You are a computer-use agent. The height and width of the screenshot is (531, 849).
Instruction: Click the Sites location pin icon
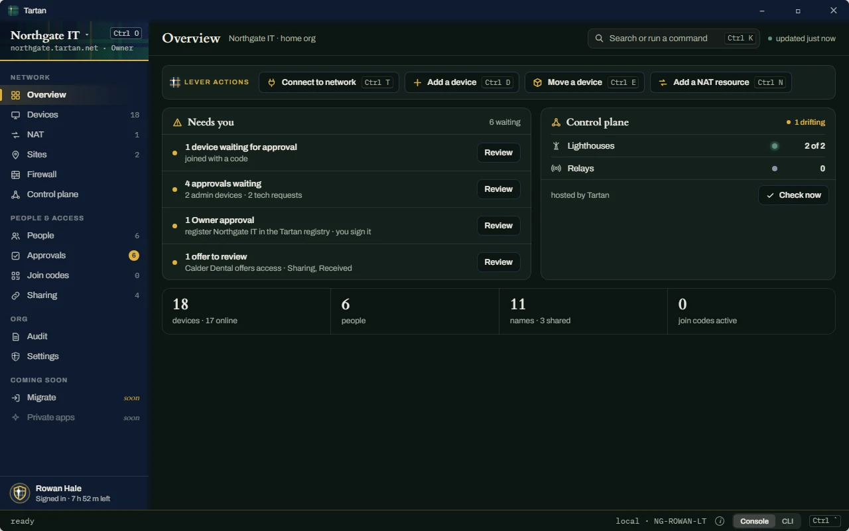(15, 155)
